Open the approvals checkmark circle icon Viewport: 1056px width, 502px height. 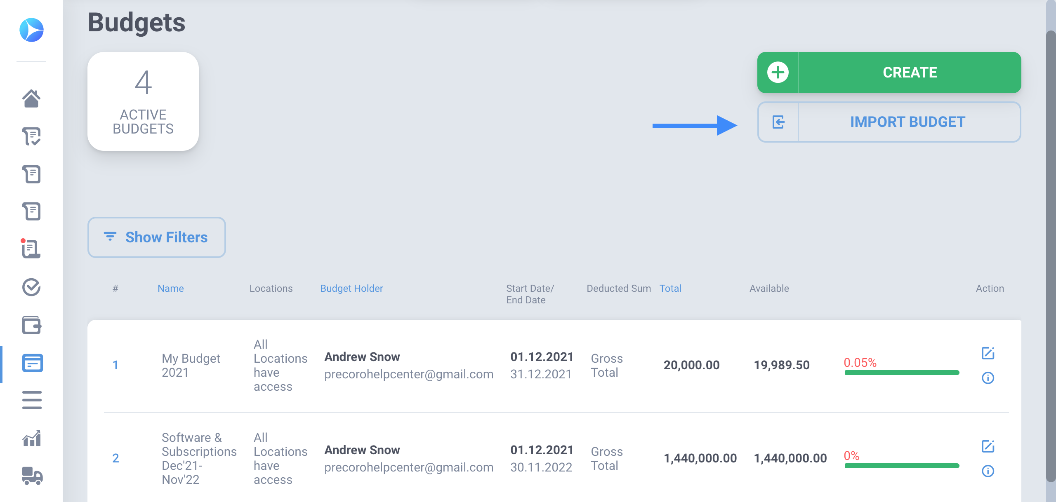[31, 287]
